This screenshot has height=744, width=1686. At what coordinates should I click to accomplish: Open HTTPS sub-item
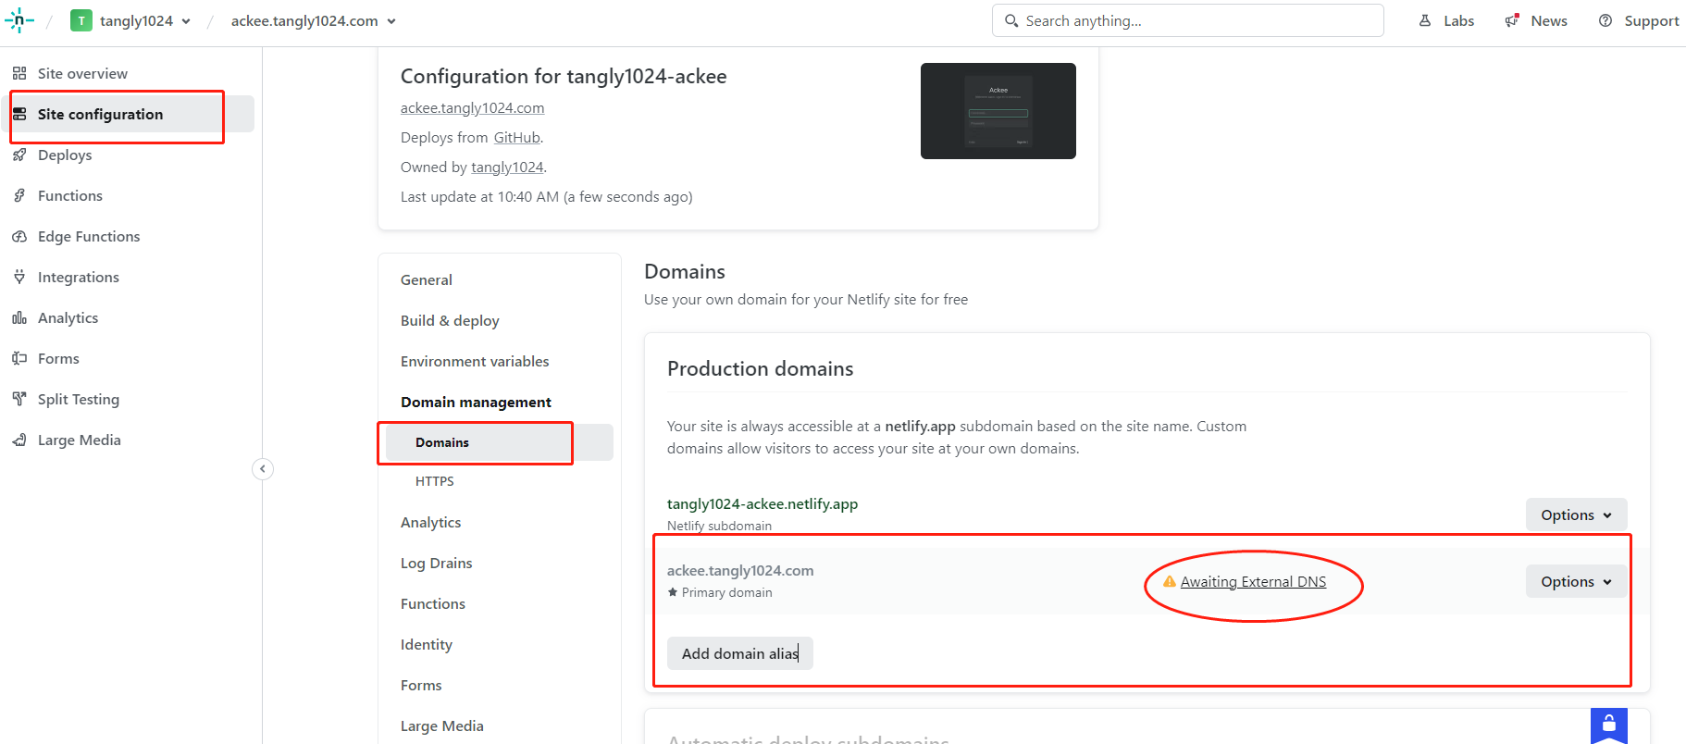(x=435, y=481)
